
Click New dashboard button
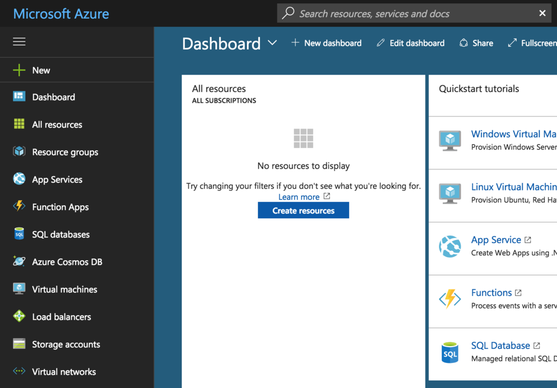326,43
